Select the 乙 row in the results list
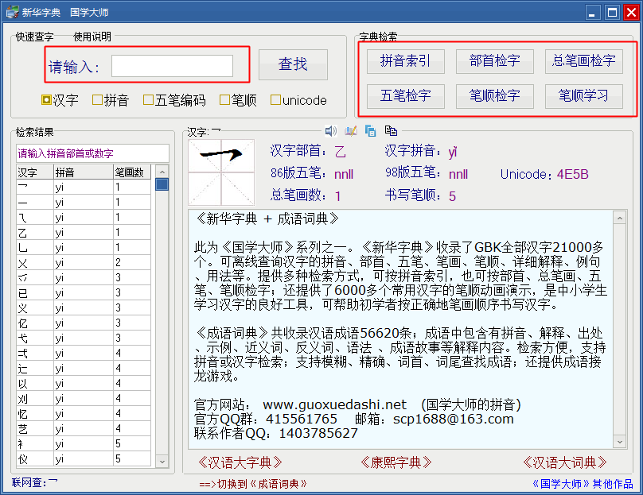Image resolution: width=643 pixels, height=495 pixels. tap(84, 233)
